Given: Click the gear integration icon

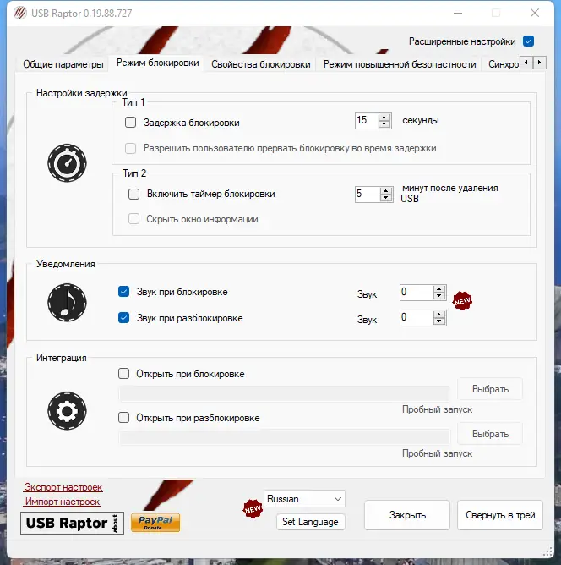Looking at the screenshot, I should (x=67, y=411).
